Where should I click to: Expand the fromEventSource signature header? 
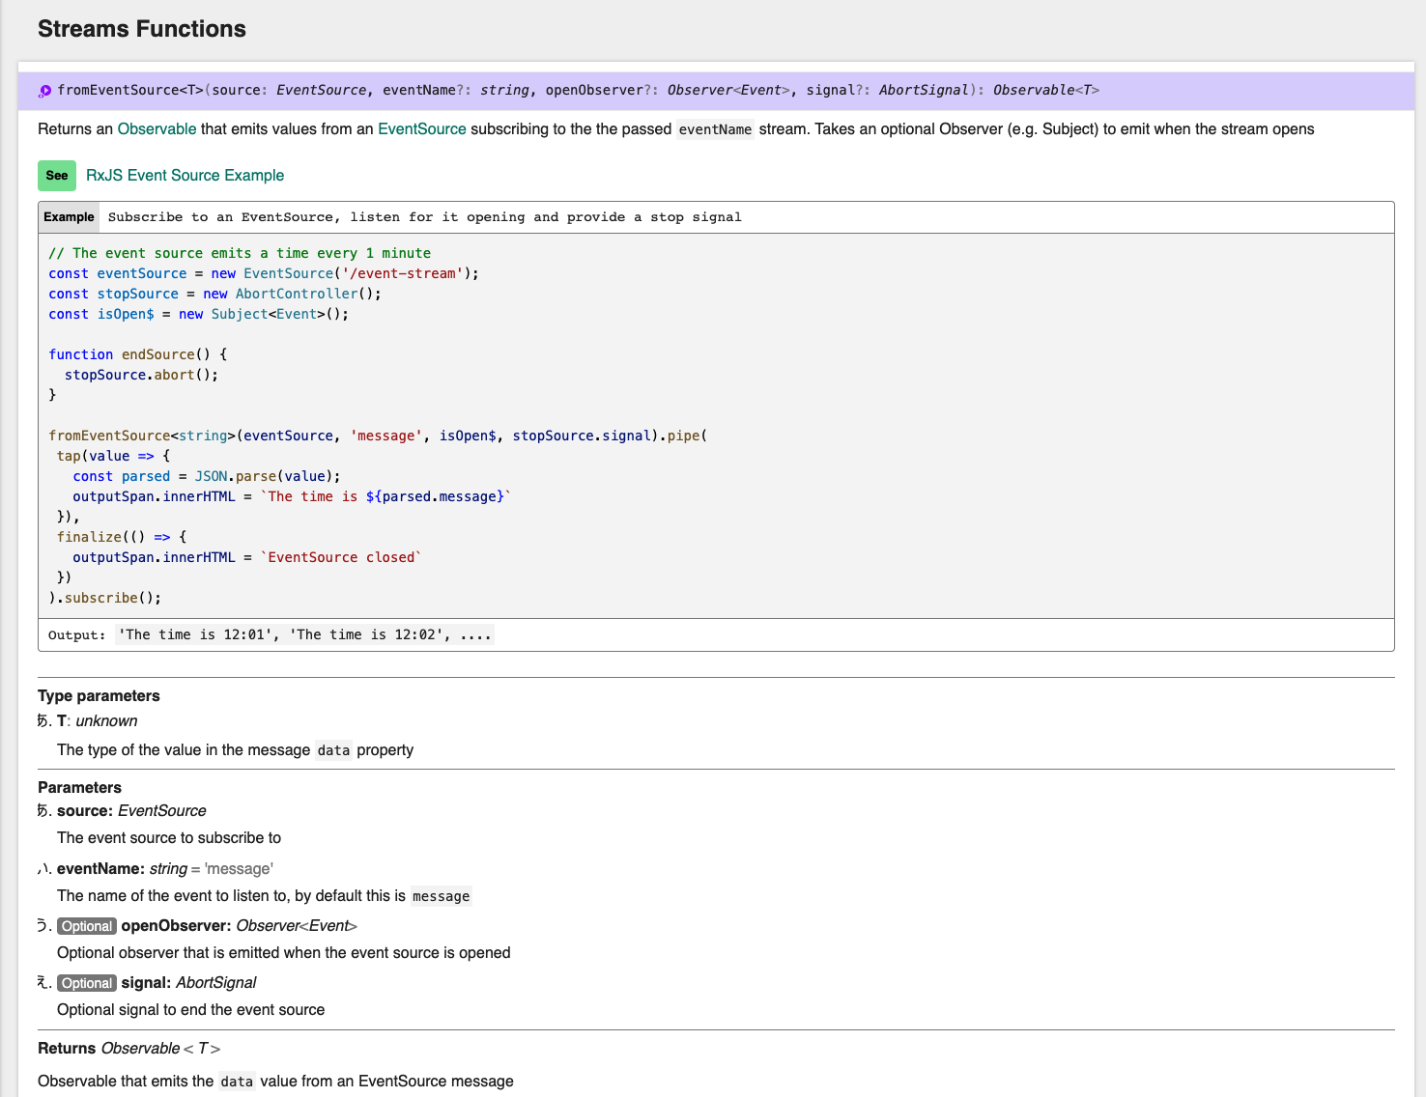tap(580, 90)
